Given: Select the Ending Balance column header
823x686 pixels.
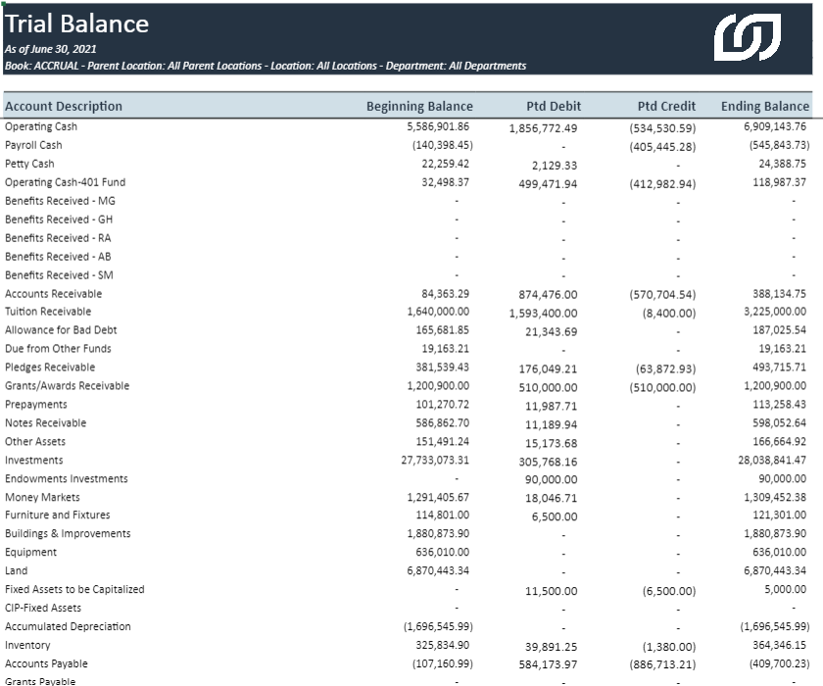Looking at the screenshot, I should pyautogui.click(x=765, y=106).
